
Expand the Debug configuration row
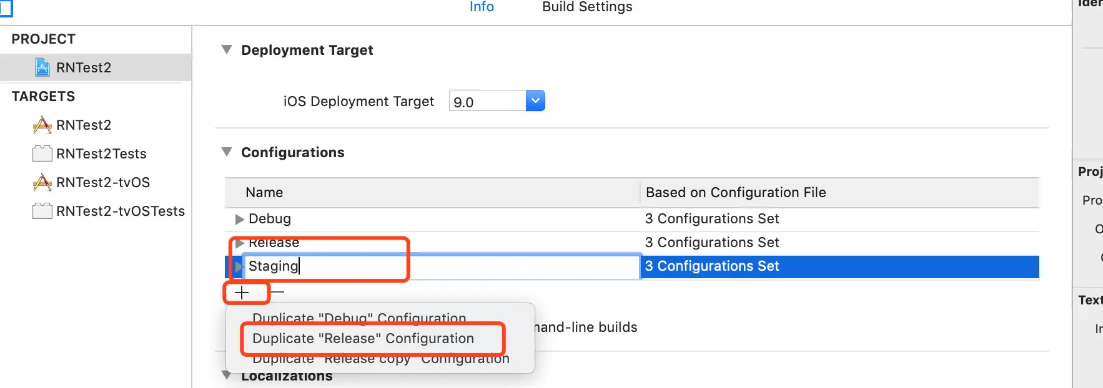click(239, 219)
